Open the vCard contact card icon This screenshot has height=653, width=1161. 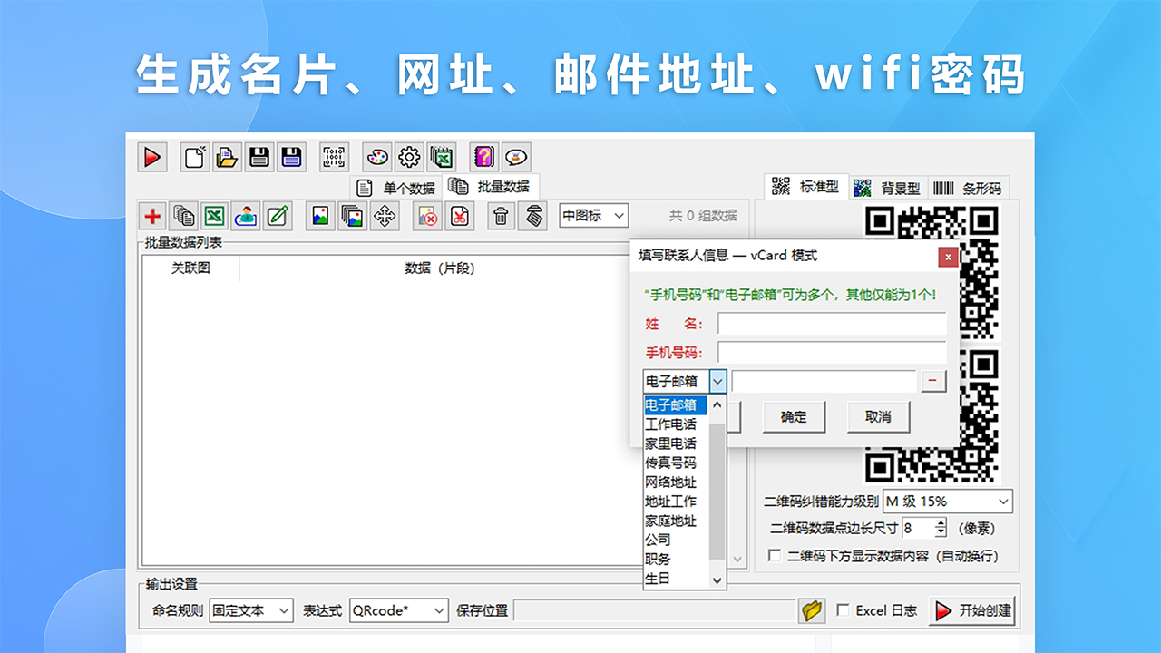point(245,216)
